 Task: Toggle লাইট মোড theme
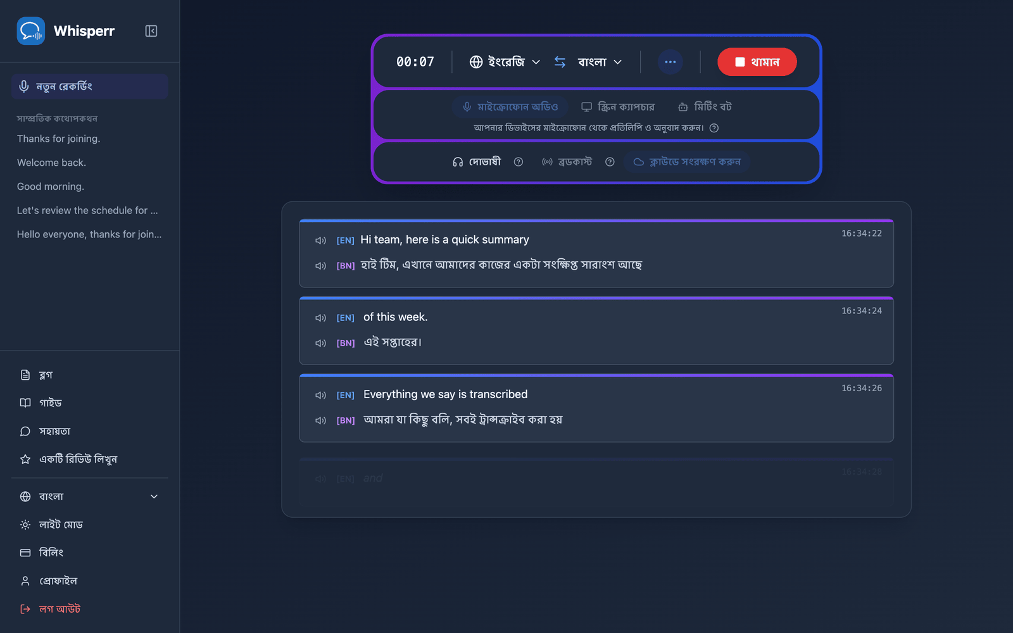point(89,524)
